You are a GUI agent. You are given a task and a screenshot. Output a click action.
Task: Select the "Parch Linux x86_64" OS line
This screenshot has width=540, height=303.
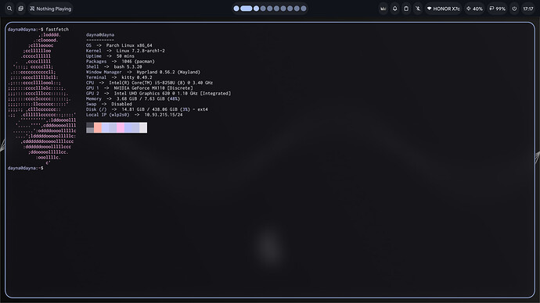click(x=119, y=45)
